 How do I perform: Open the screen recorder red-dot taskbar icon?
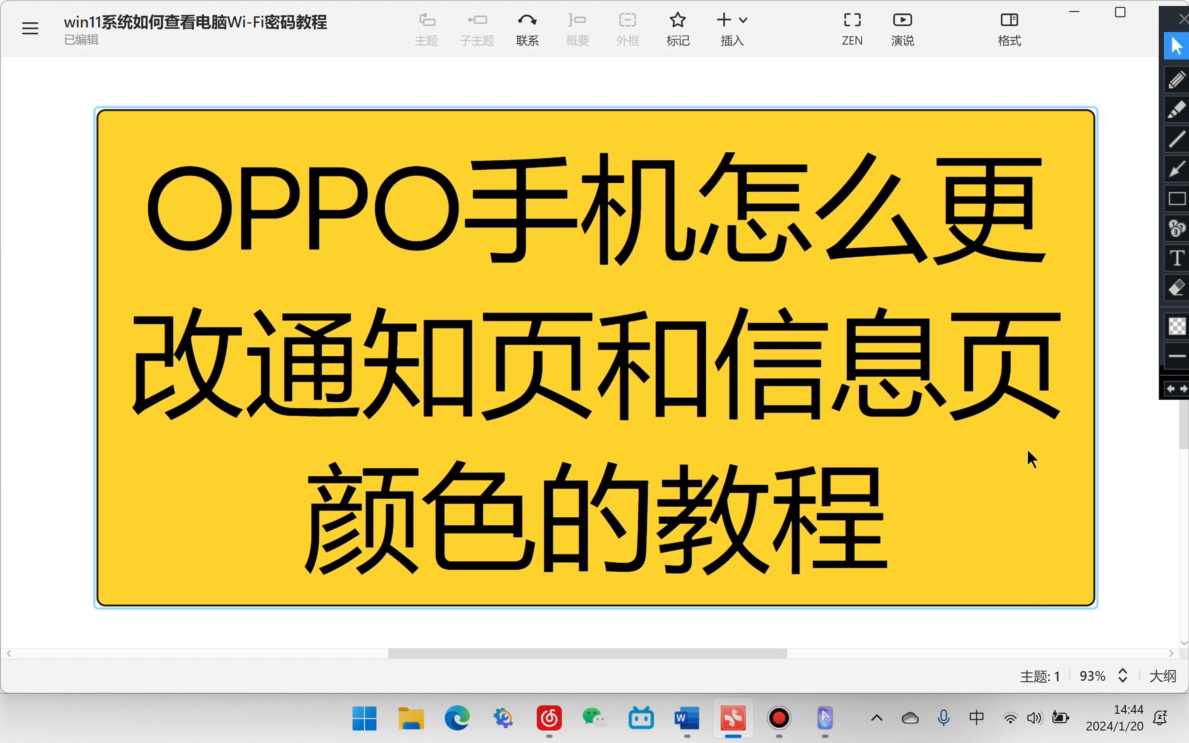pyautogui.click(x=779, y=719)
